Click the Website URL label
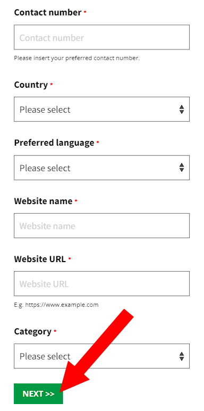The height and width of the screenshot is (411, 204). coord(40,259)
